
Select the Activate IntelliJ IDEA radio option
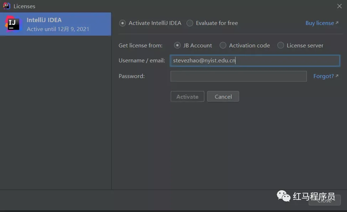click(123, 23)
